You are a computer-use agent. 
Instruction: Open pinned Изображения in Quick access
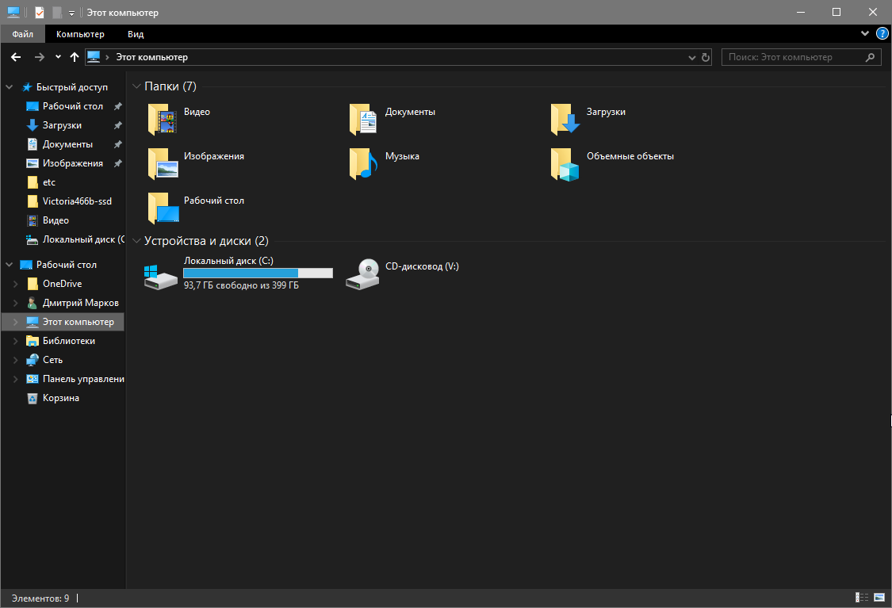[x=73, y=163]
